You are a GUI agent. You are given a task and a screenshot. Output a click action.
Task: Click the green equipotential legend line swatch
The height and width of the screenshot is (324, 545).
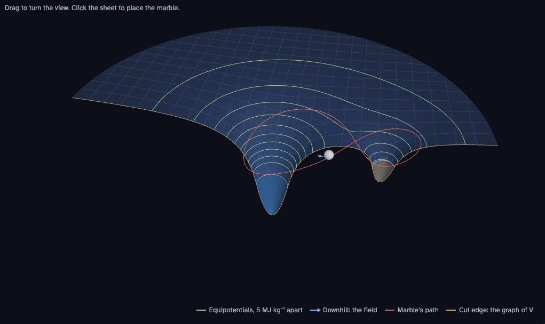(x=201, y=310)
